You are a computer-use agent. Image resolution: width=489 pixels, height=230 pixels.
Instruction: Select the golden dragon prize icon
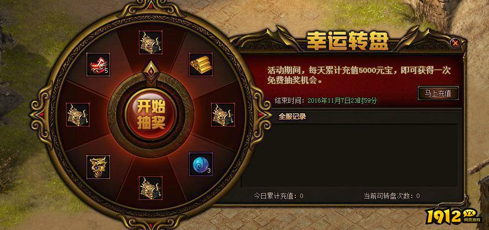click(98, 167)
